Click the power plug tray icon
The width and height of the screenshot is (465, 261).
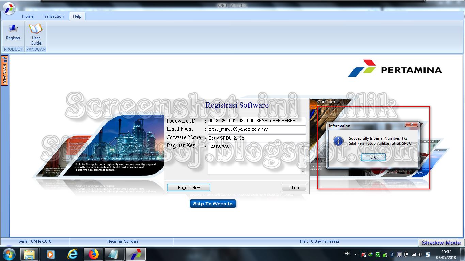click(406, 254)
